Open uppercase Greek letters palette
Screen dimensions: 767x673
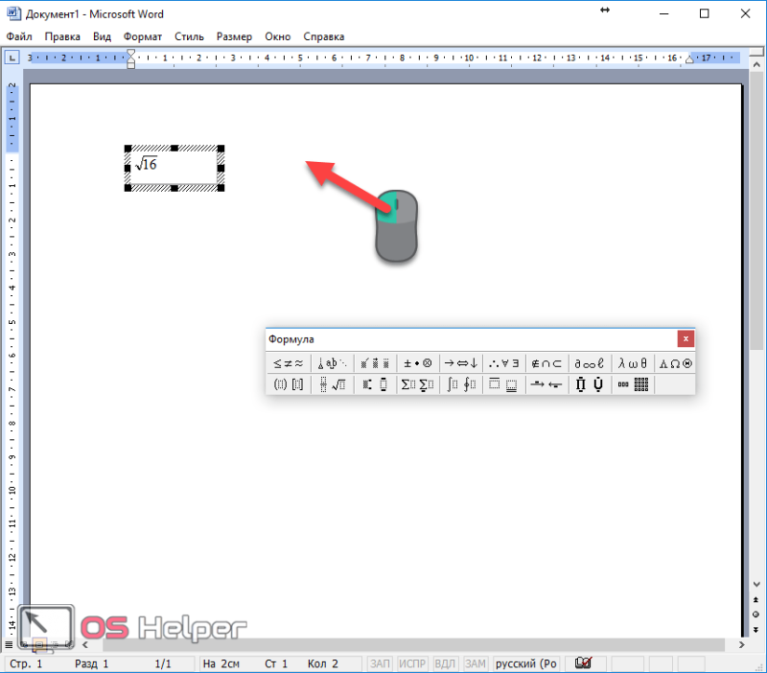click(x=676, y=363)
